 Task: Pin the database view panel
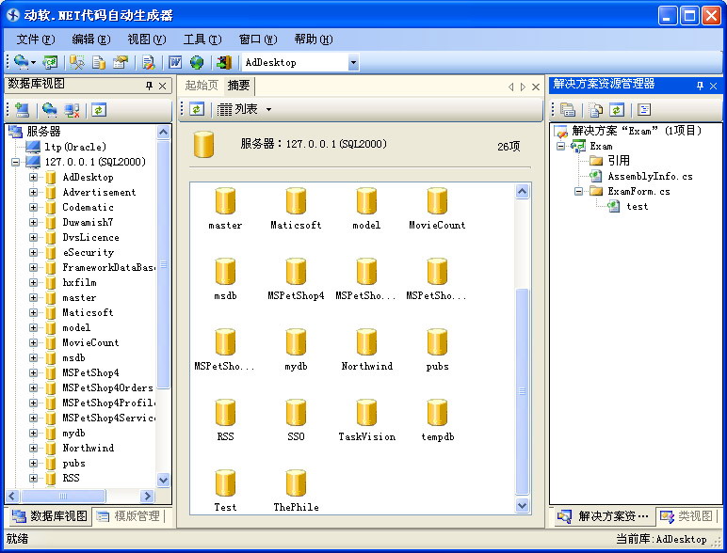click(150, 86)
